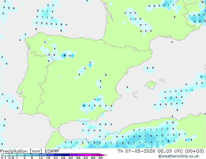Click the 5–10 mm legend color swatch
The height and width of the screenshot is (159, 206).
pos(35,155)
